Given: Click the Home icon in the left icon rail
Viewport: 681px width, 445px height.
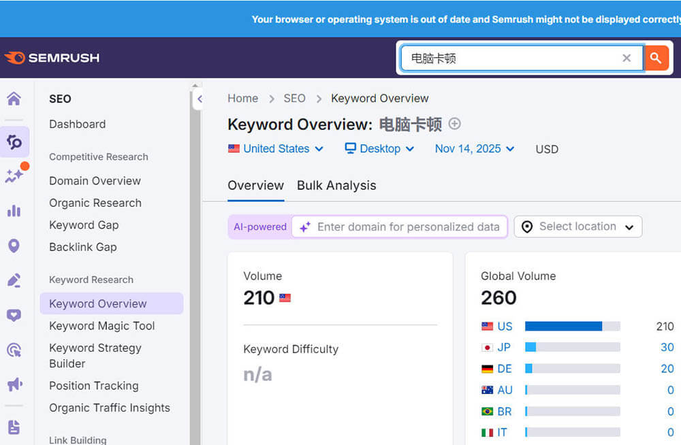Looking at the screenshot, I should 14,99.
